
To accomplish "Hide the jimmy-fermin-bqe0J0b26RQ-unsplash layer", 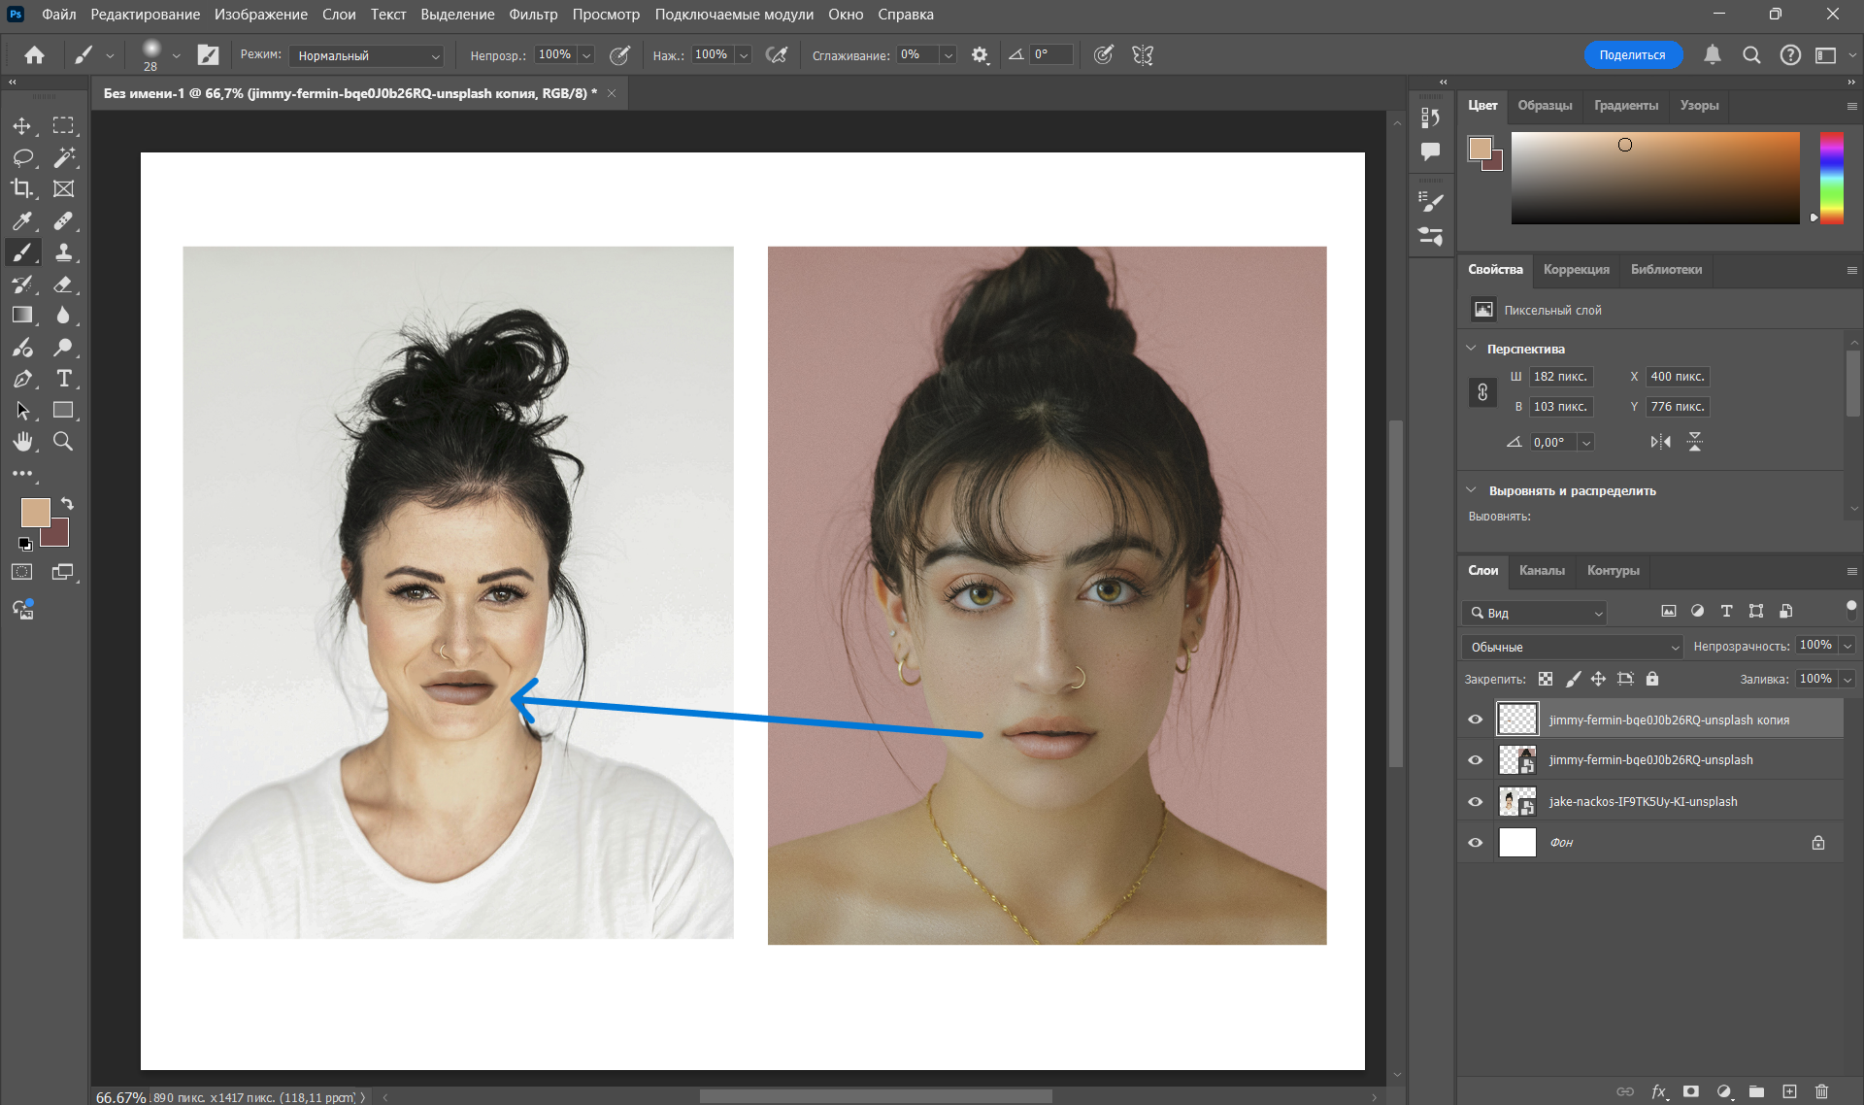I will (1475, 759).
